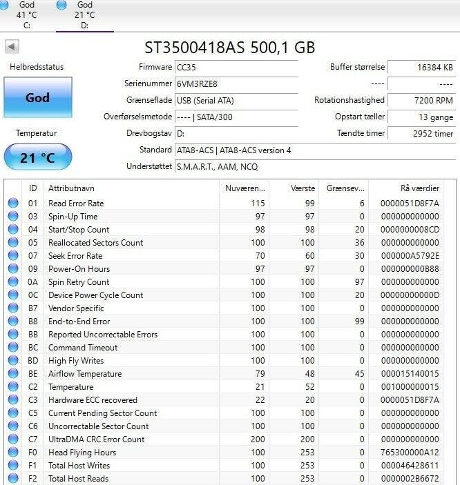The height and width of the screenshot is (485, 460).
Task: Click status icon for Start/Stop Count
Action: tap(13, 229)
